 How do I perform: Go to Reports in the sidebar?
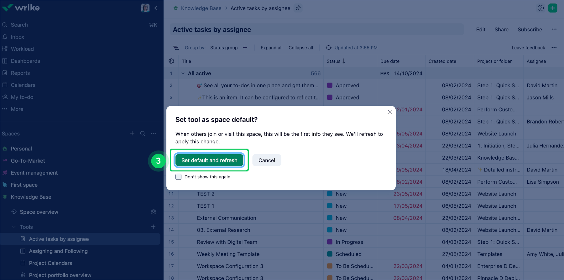(x=20, y=73)
